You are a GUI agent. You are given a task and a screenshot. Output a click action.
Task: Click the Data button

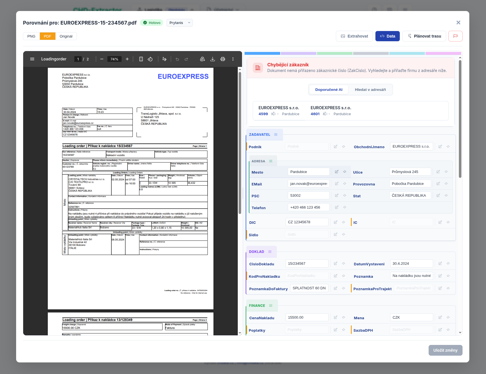(x=388, y=36)
